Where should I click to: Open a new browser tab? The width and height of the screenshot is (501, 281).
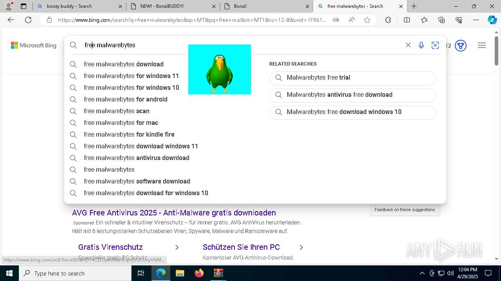tap(414, 6)
